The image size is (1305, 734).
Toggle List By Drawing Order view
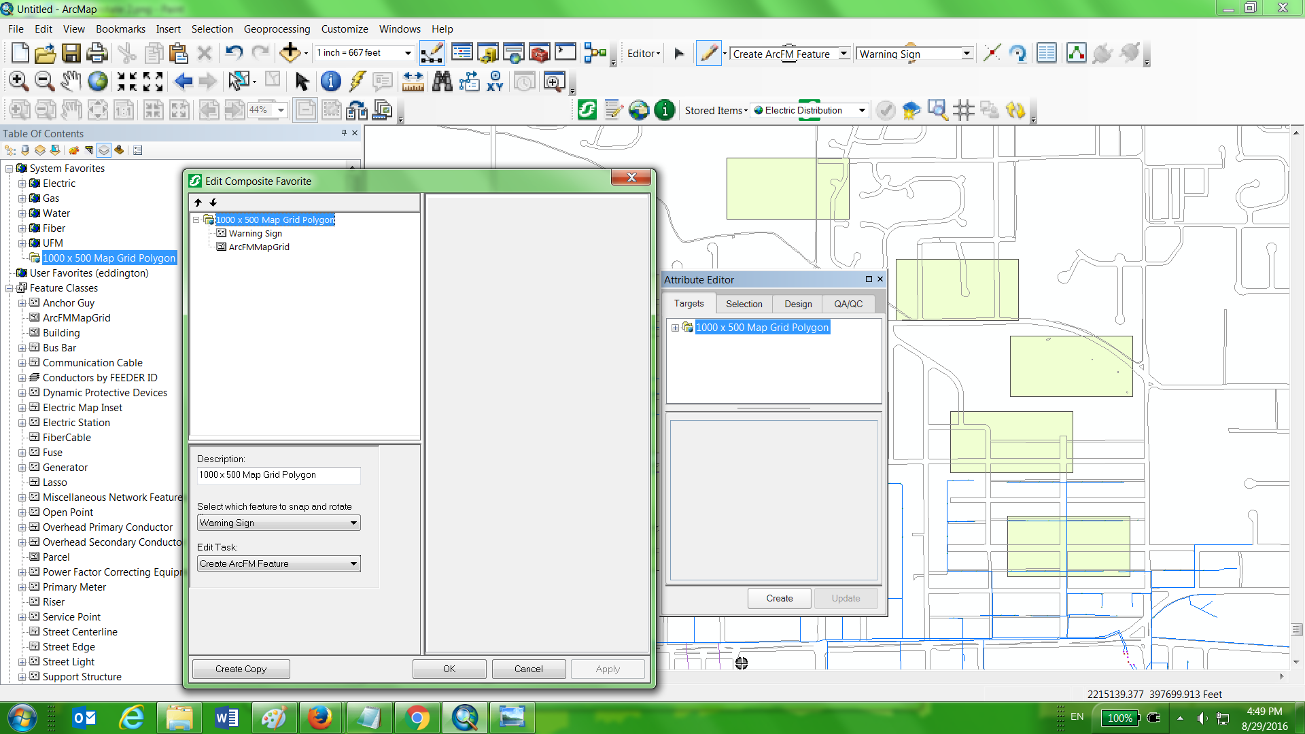pos(9,150)
